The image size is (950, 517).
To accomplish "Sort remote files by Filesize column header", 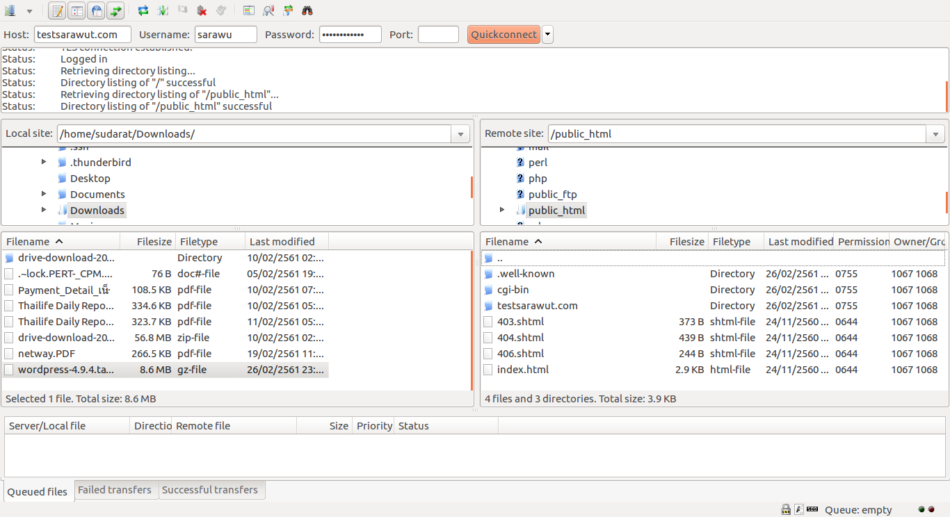I will pyautogui.click(x=686, y=242).
